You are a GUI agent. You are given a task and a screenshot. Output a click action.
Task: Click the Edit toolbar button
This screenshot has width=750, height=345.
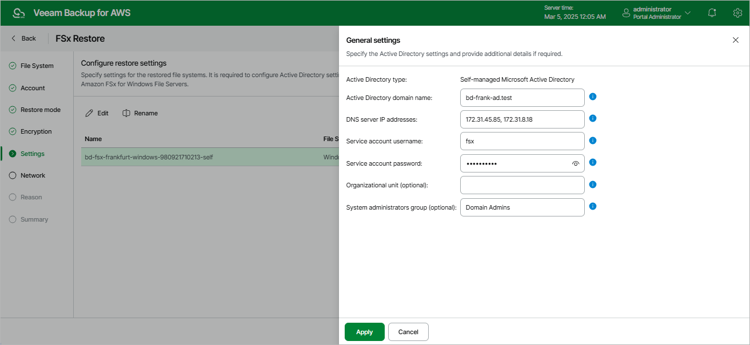pyautogui.click(x=97, y=113)
